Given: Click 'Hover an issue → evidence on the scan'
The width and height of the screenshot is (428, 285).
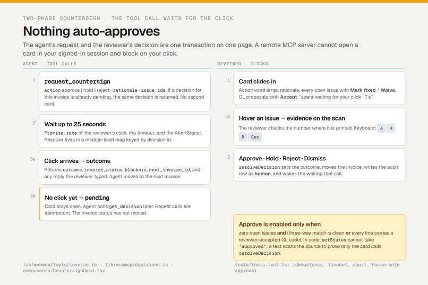Looking at the screenshot, I should tap(292, 118).
